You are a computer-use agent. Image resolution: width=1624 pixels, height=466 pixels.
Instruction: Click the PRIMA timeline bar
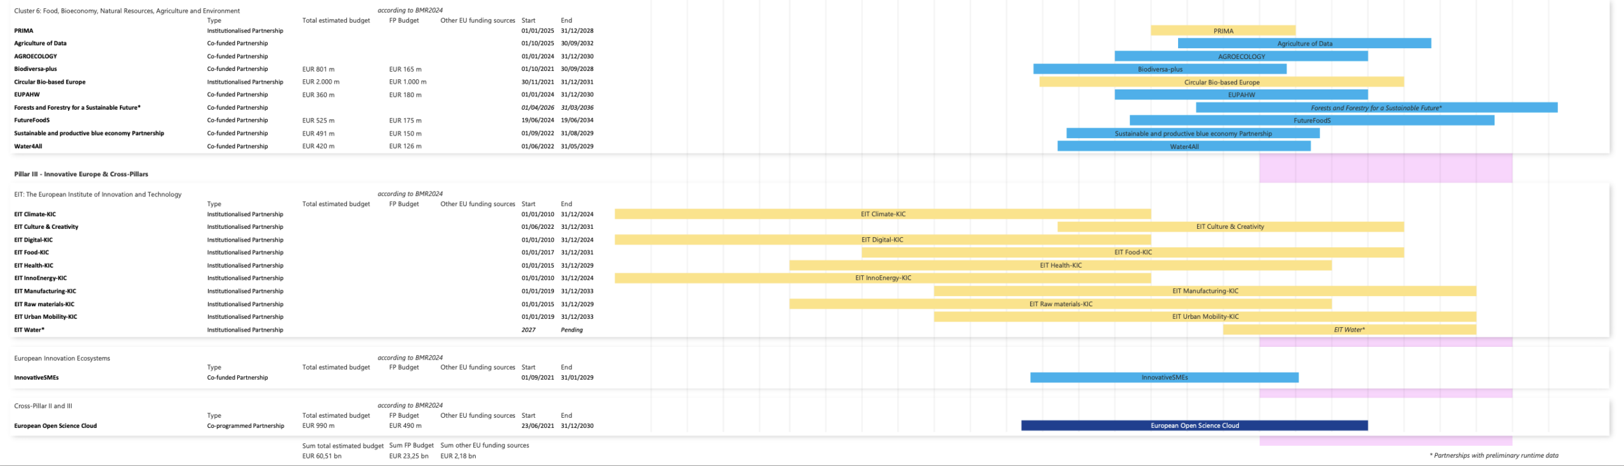coord(1222,30)
